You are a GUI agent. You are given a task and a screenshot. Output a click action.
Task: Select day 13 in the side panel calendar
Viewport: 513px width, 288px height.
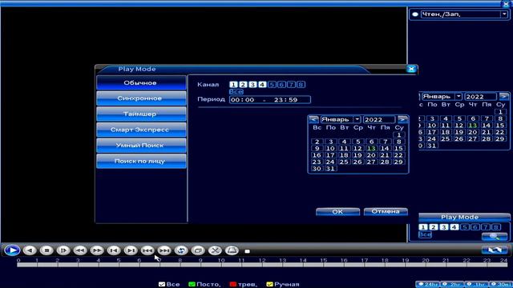tap(473, 126)
